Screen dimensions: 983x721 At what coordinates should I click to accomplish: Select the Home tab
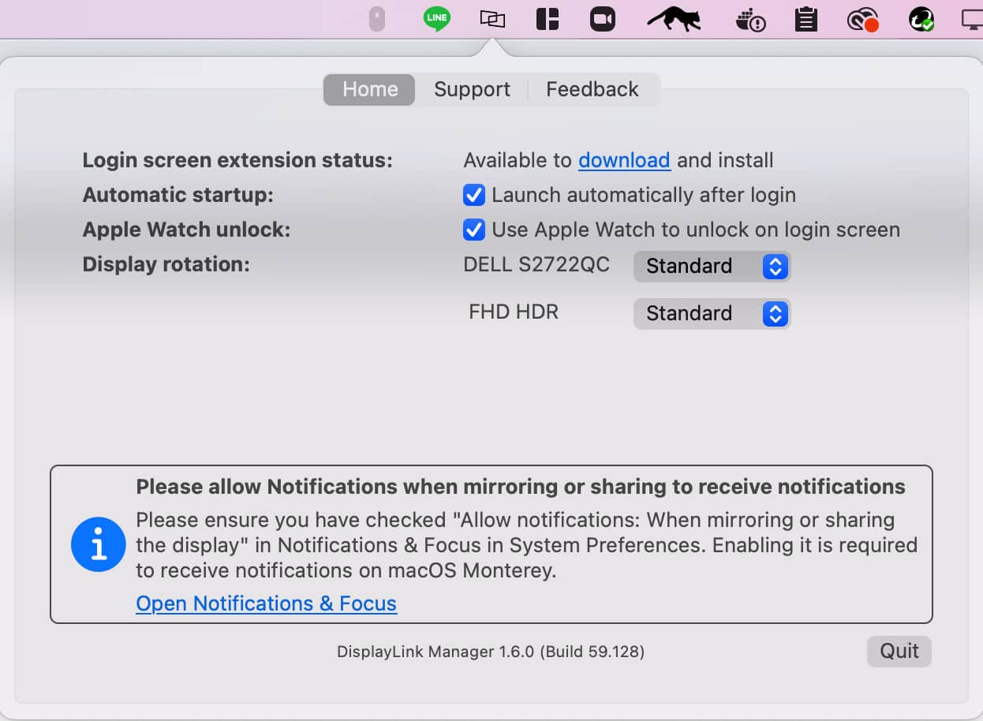[x=370, y=89]
